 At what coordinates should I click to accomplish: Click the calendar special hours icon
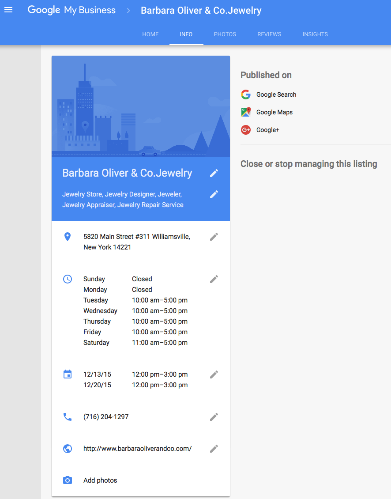point(68,374)
